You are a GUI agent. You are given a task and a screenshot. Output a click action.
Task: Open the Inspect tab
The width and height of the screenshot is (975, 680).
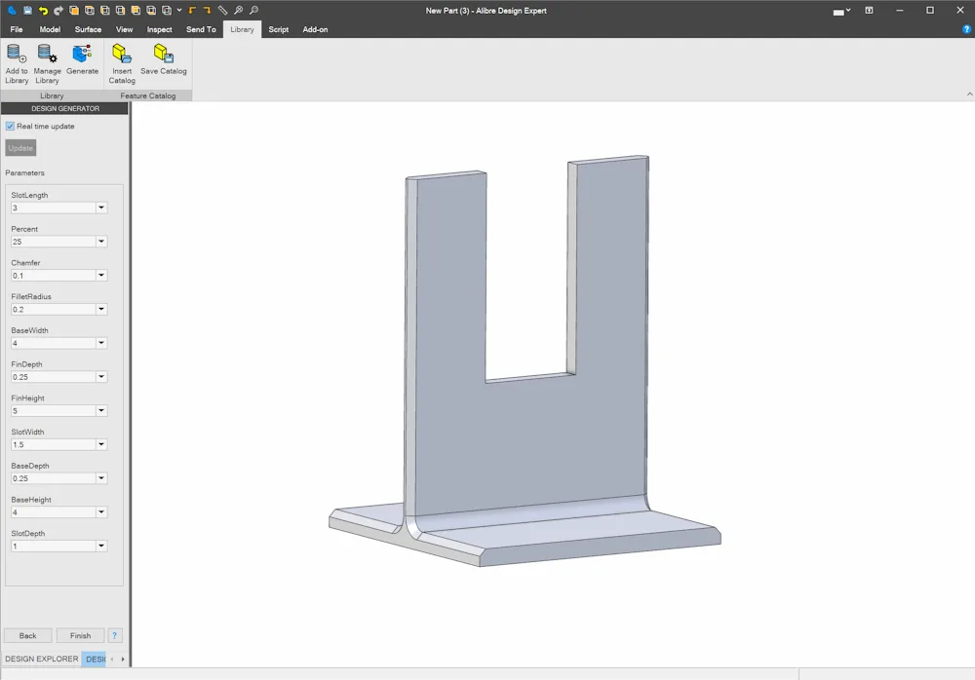tap(159, 29)
